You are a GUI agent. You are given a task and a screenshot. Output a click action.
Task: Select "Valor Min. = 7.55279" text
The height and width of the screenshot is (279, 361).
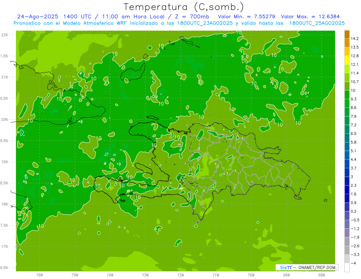[246, 17]
